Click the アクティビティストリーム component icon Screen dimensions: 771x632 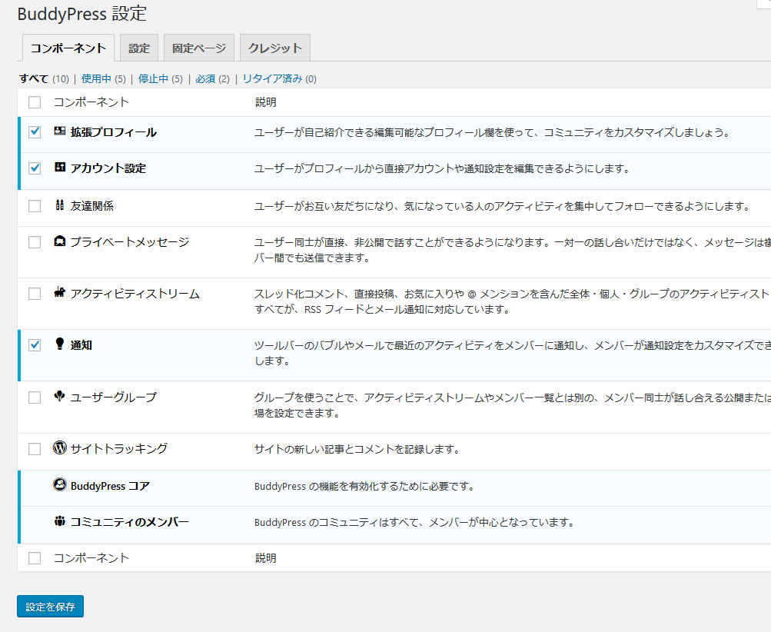tap(59, 293)
